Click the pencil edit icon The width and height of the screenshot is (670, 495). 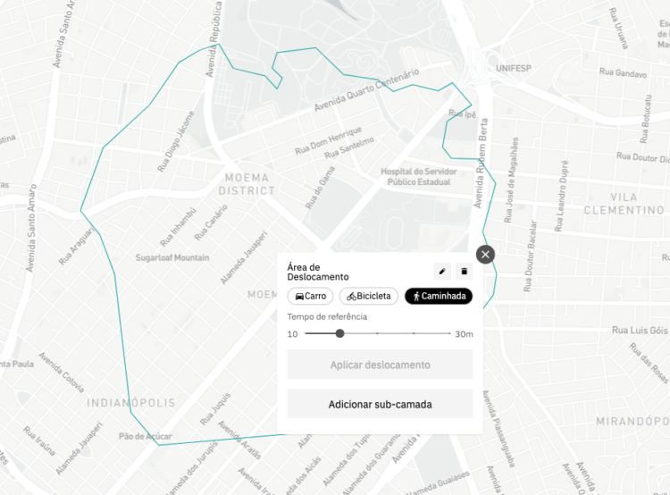tap(442, 272)
